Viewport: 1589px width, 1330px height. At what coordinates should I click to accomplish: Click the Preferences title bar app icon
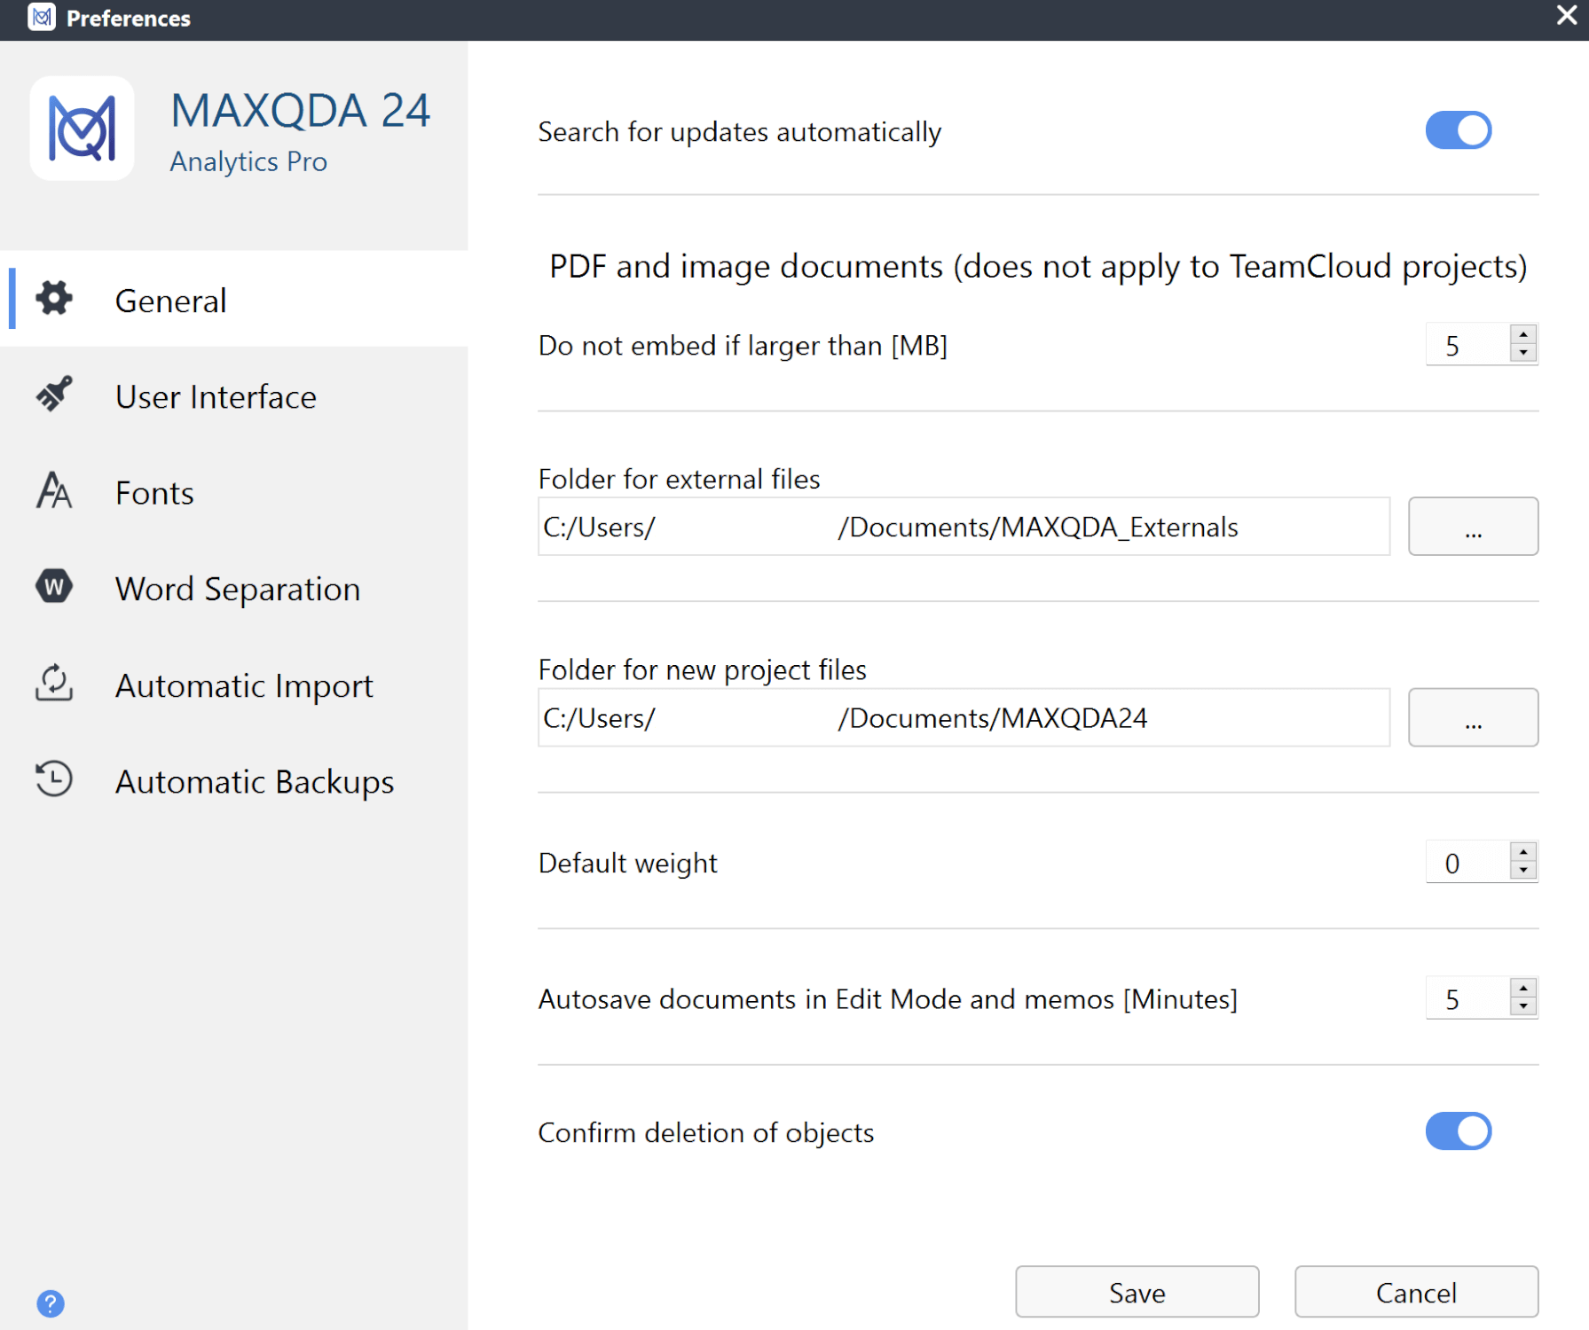tap(42, 17)
